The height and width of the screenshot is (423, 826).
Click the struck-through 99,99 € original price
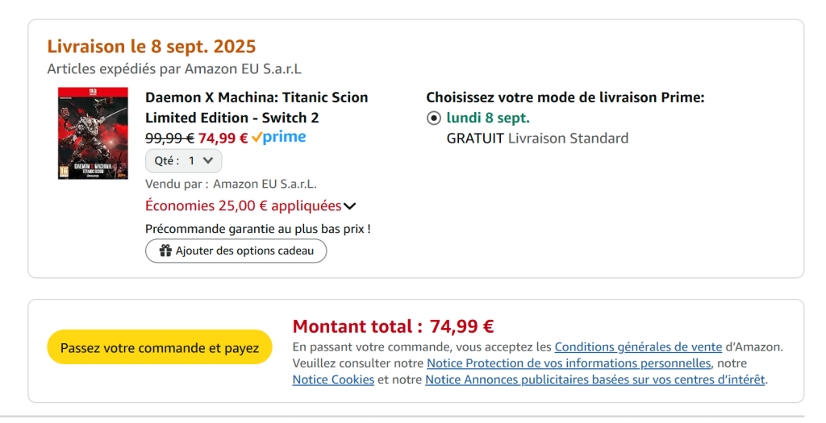(x=169, y=139)
